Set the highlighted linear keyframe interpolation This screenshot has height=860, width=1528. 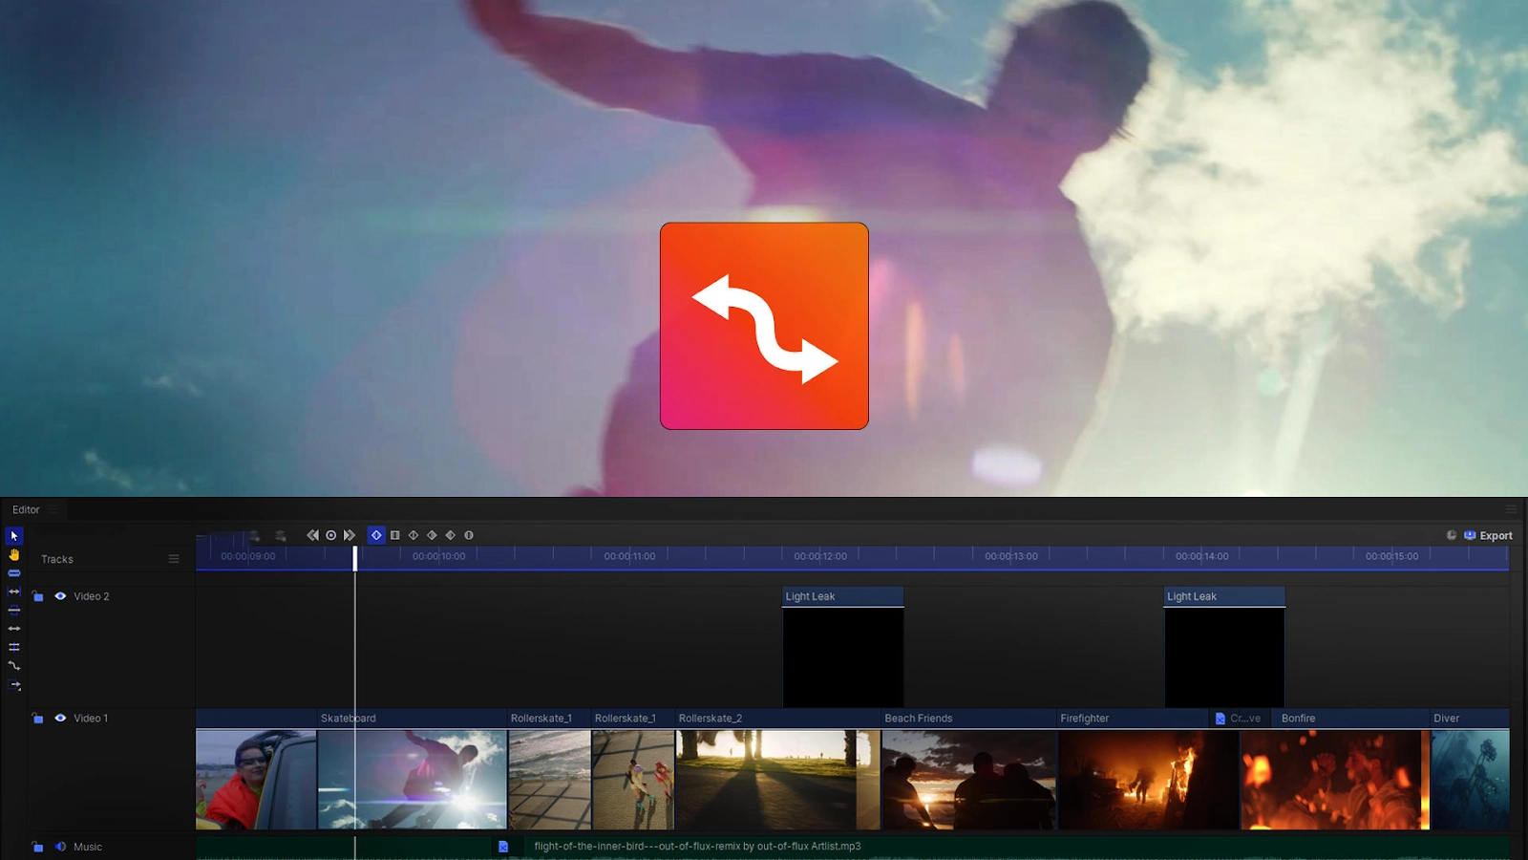click(x=376, y=535)
